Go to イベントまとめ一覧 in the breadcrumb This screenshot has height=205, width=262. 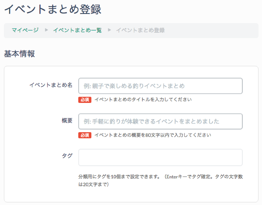coord(77,30)
